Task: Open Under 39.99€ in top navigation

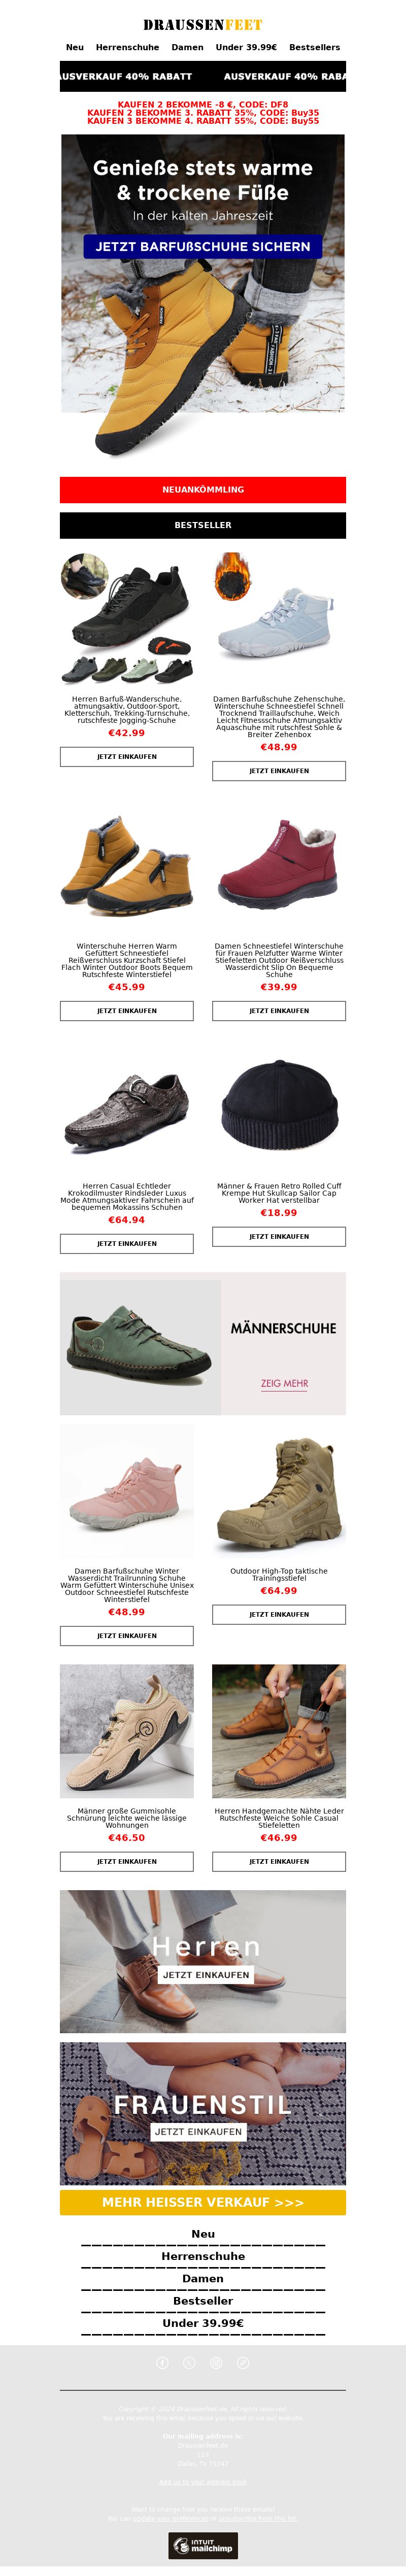Action: click(246, 47)
